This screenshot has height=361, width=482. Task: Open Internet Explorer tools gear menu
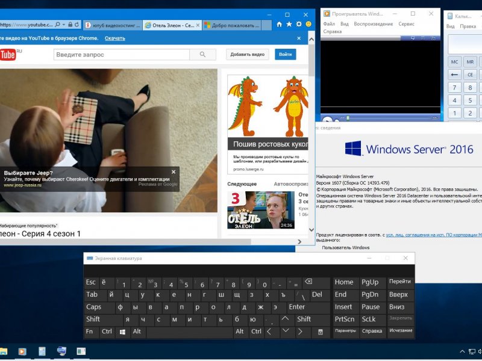pyautogui.click(x=299, y=24)
